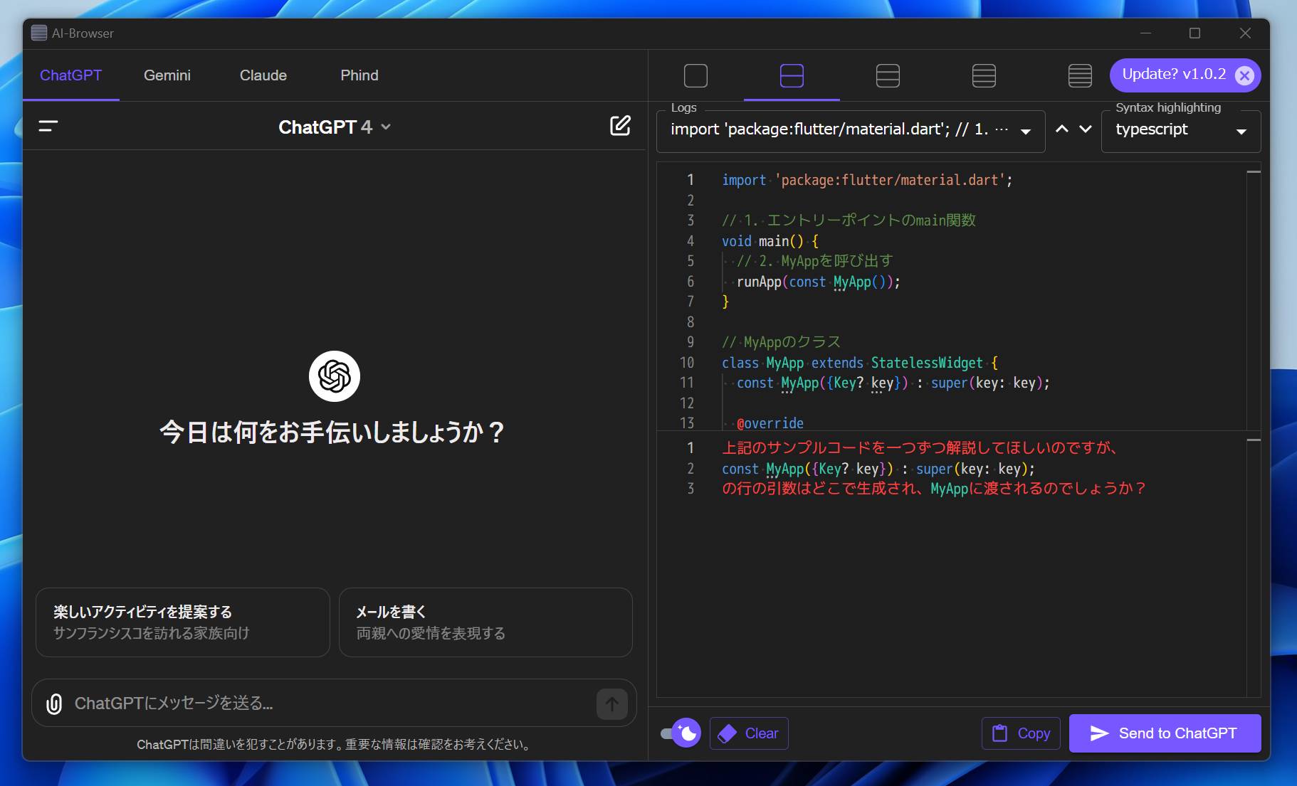This screenshot has height=786, width=1297.
Task: Maximize the AI-Browser window
Action: pyautogui.click(x=1194, y=33)
